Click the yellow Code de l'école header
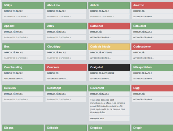The image size is (173, 131). [109, 47]
